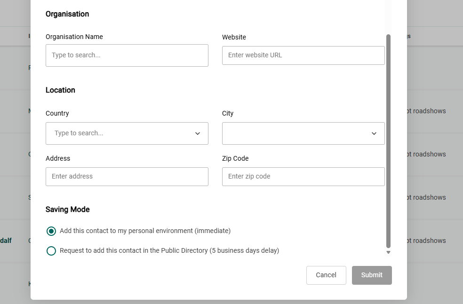Click the 'Website' field label
The image size is (463, 304).
[234, 37]
